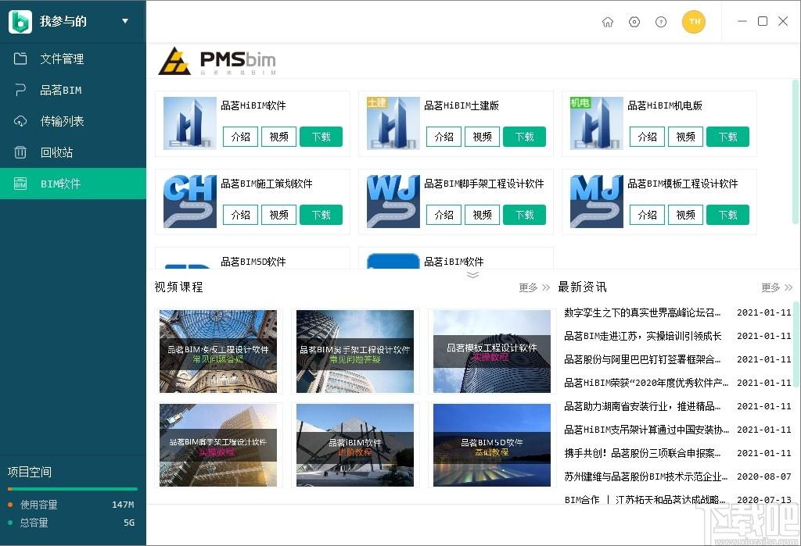Click the 项目空间 capacity progress bar
The height and width of the screenshot is (546, 801).
click(73, 489)
